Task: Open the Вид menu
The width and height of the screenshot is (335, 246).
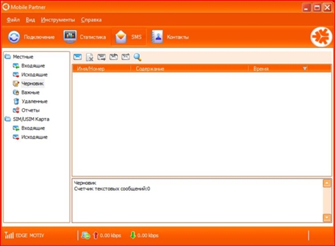Action: coord(31,20)
